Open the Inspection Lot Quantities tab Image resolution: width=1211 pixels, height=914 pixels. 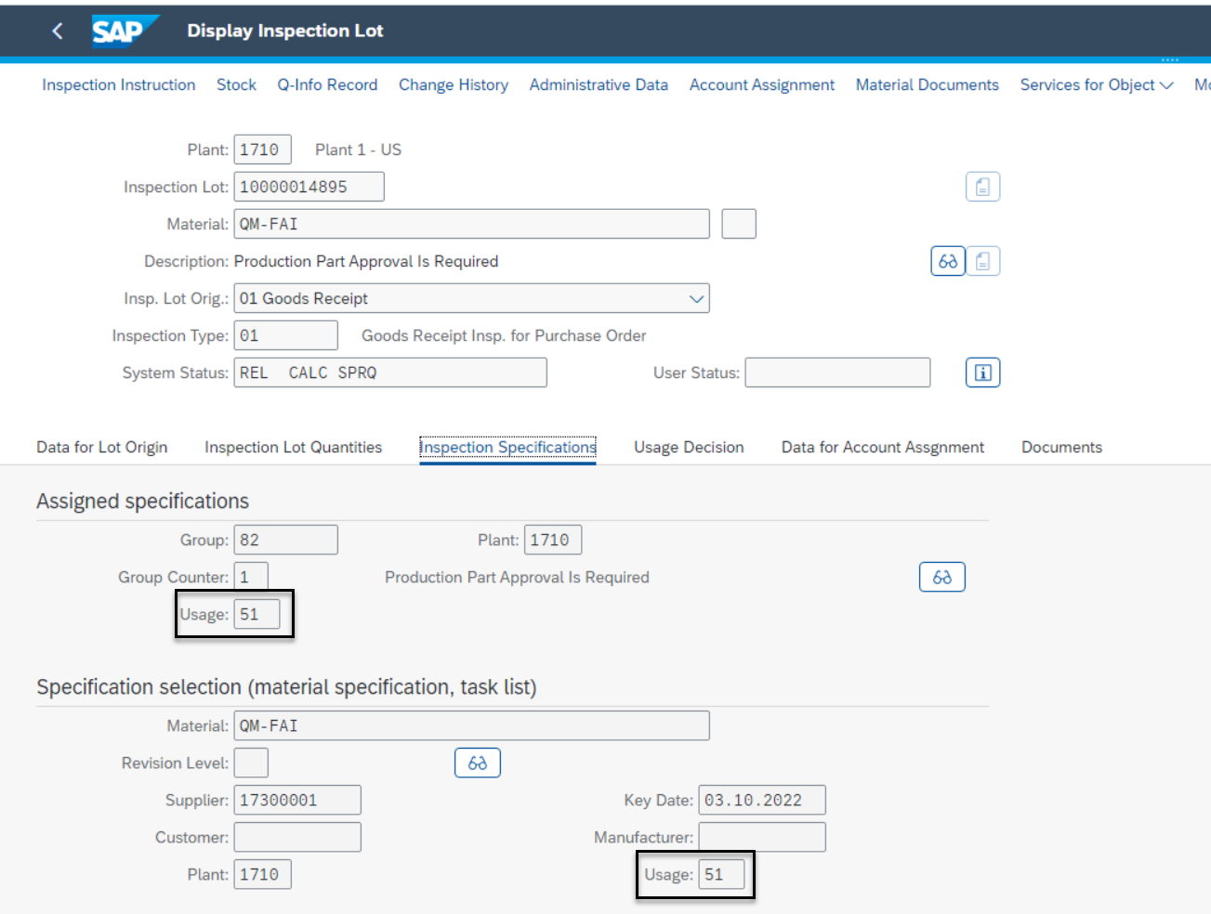[293, 447]
